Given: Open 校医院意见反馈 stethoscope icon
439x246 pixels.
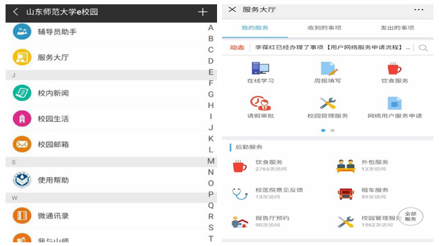Looking at the screenshot, I should 240,194.
